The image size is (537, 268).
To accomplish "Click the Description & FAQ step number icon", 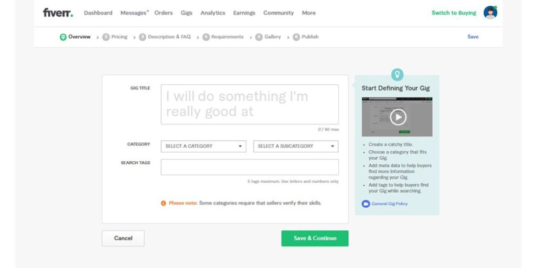I will 143,37.
